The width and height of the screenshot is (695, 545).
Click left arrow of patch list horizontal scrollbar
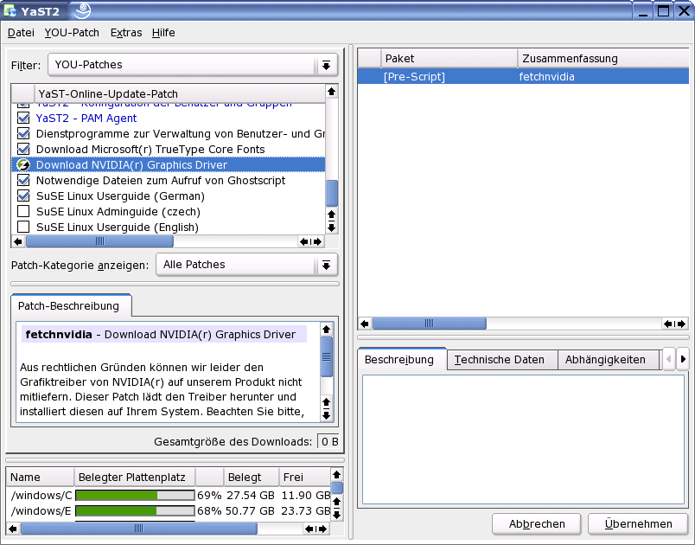[18, 241]
